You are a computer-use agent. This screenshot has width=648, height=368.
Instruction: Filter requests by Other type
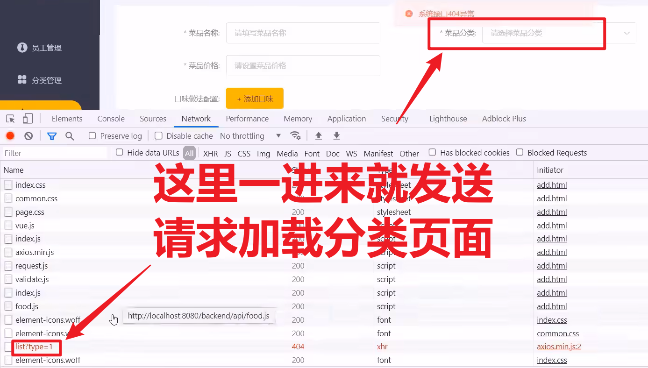click(409, 154)
